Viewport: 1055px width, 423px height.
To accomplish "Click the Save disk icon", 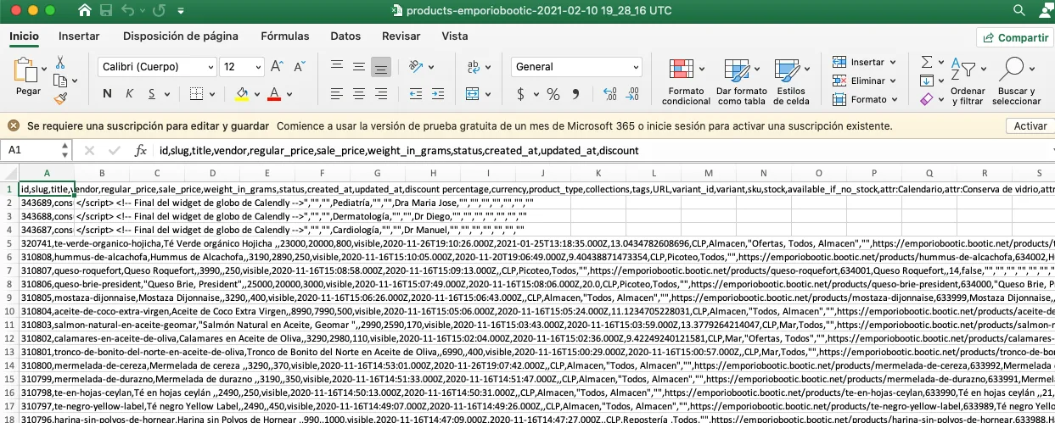I will 108,12.
